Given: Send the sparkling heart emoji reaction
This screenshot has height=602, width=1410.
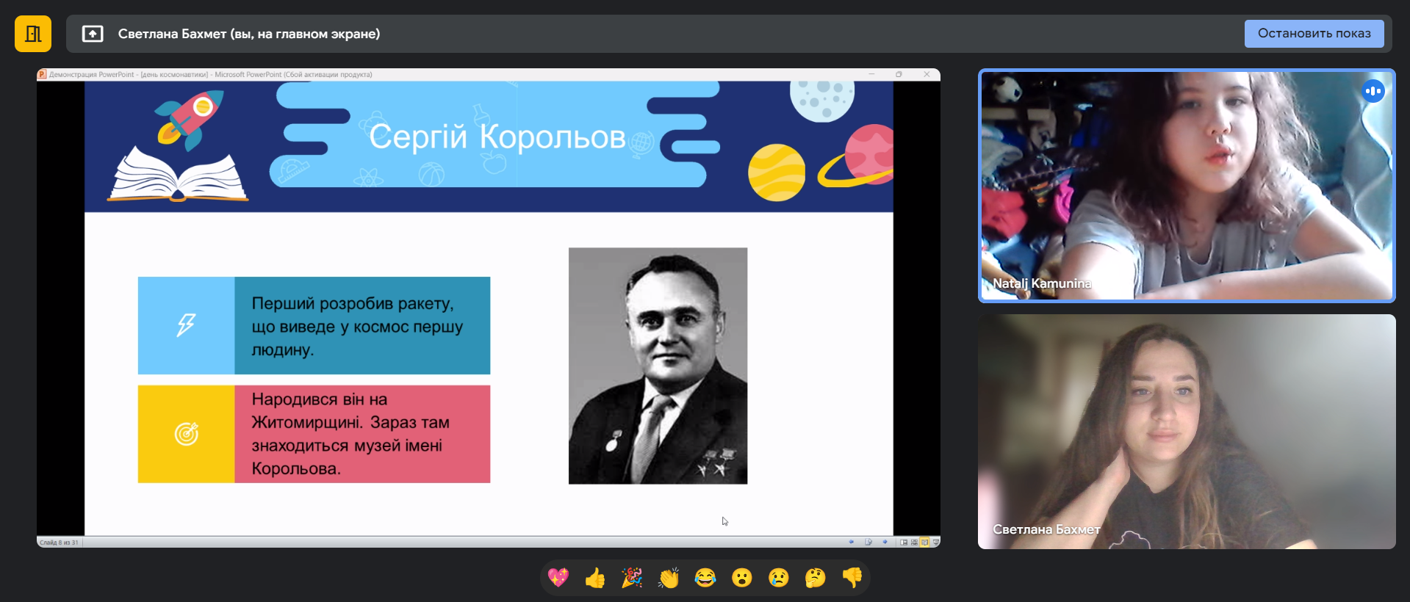Looking at the screenshot, I should pos(558,579).
